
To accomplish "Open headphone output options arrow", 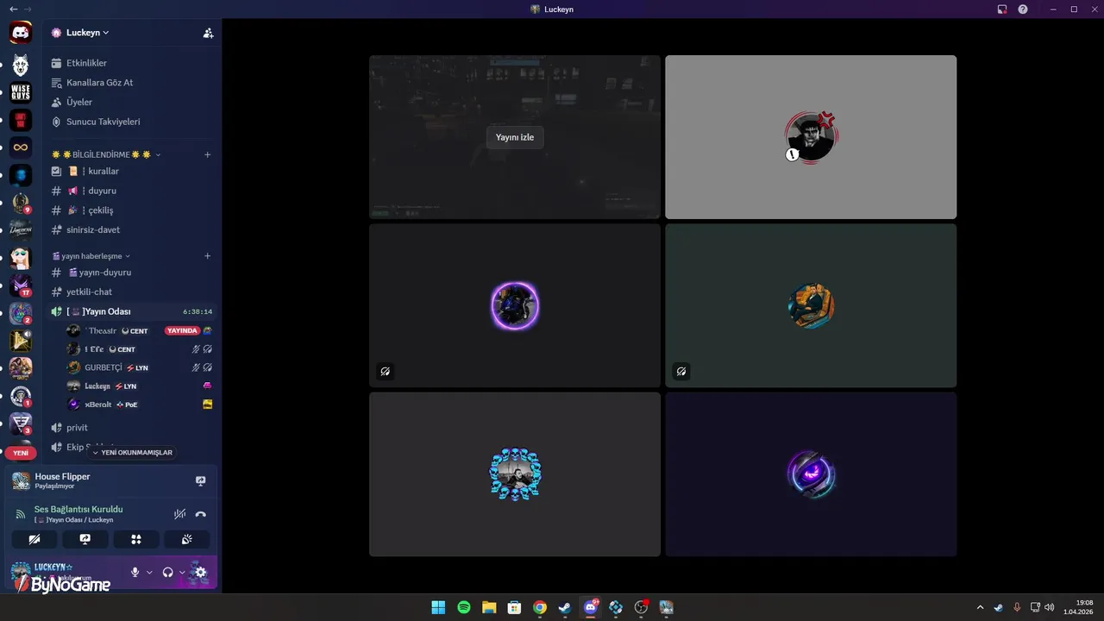I will point(182,572).
